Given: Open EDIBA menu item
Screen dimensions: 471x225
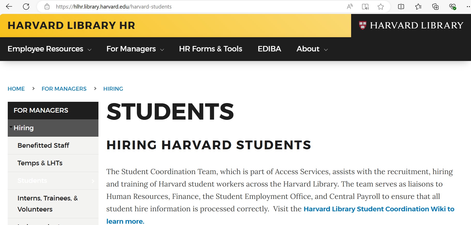Looking at the screenshot, I should tap(269, 49).
